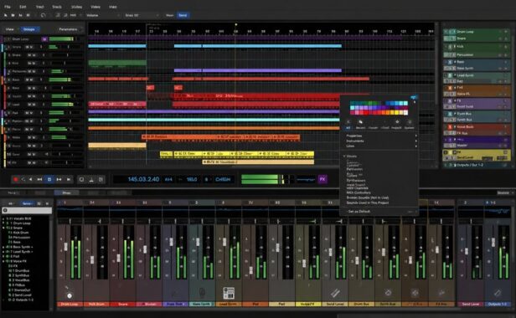
Task: Open the Parameters dropdown above track headers
Action: [70, 29]
